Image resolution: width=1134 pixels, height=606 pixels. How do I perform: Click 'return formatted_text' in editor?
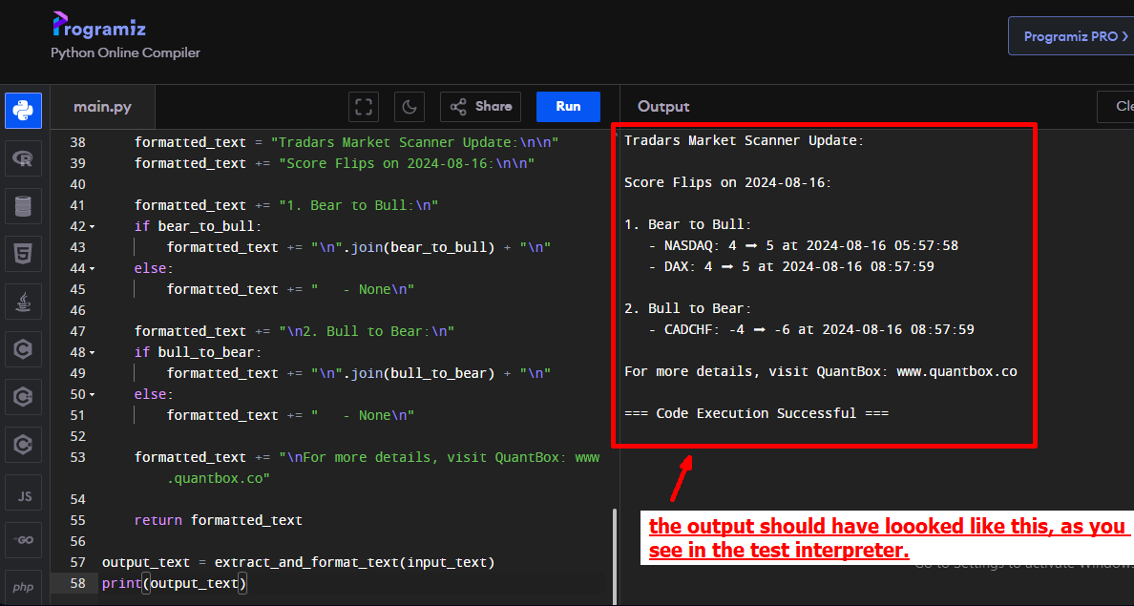point(218,520)
